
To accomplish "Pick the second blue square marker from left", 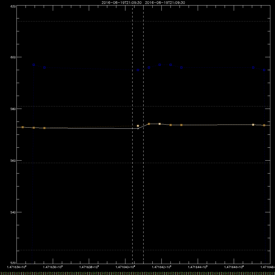I will pos(45,68).
